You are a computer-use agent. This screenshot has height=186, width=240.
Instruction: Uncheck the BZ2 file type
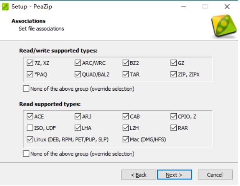click(x=126, y=64)
